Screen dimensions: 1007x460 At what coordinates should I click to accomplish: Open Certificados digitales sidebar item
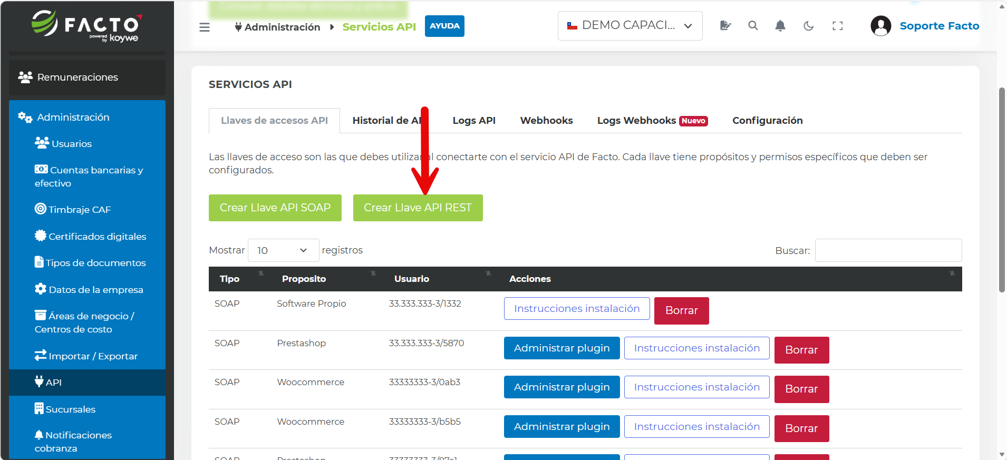tap(90, 236)
